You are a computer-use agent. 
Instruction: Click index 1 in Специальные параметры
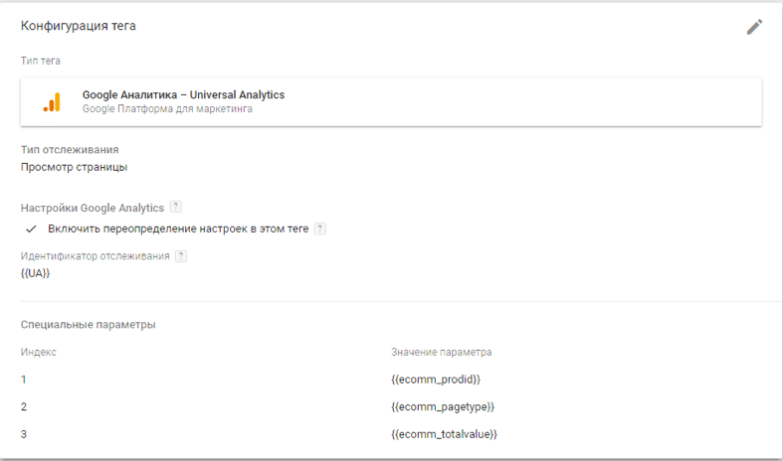[x=24, y=380]
